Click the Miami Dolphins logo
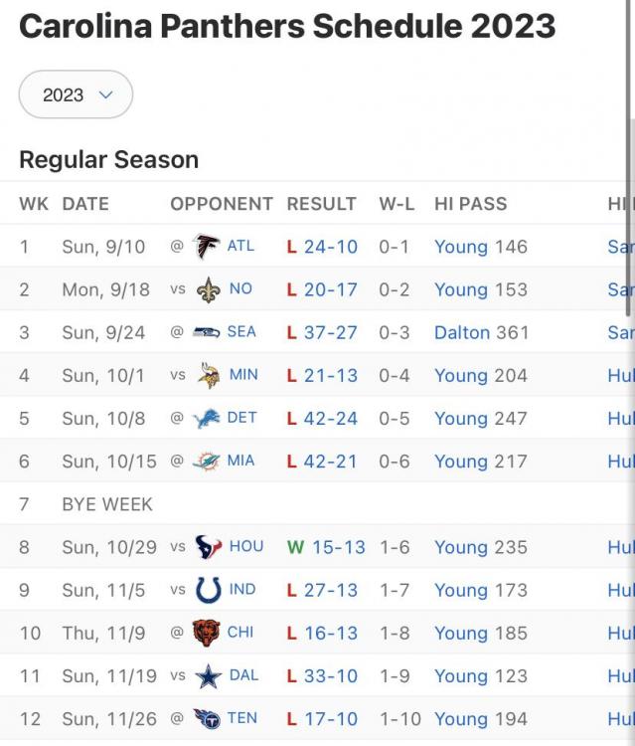The height and width of the screenshot is (746, 635). pyautogui.click(x=207, y=462)
